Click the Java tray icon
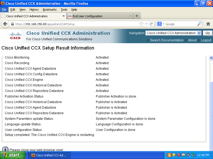The image size is (213, 159). [x=169, y=155]
